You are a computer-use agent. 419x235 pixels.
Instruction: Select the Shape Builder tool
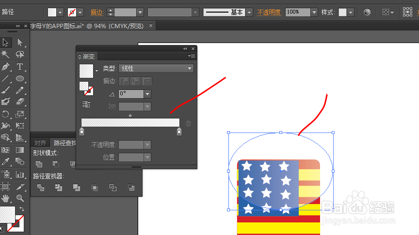coord(5,137)
